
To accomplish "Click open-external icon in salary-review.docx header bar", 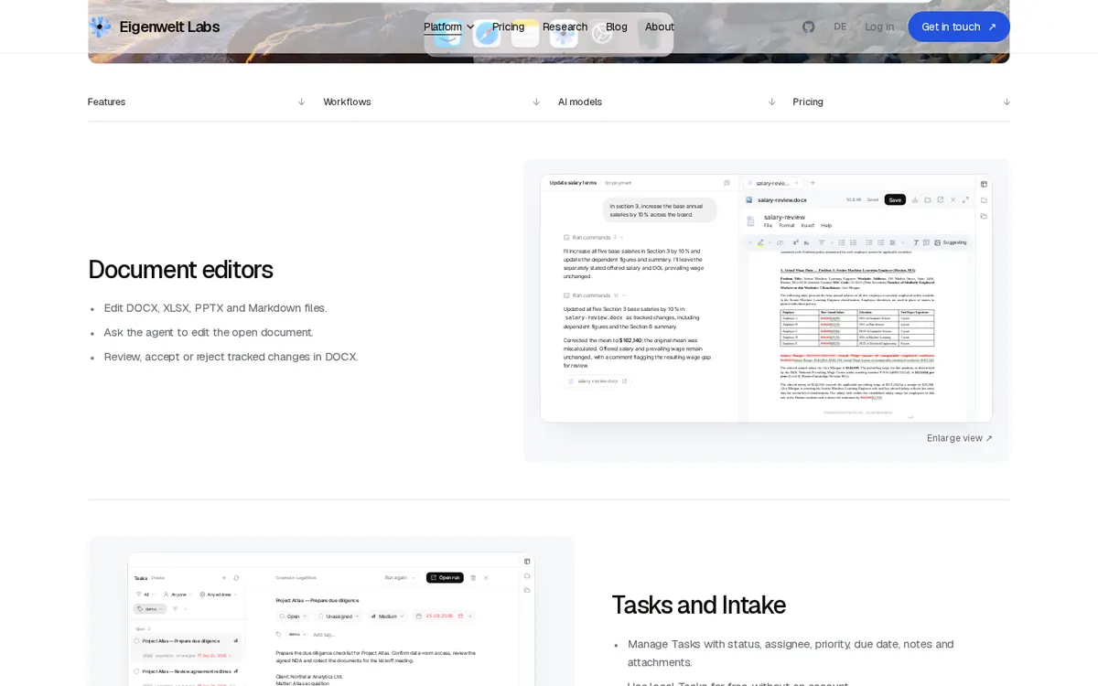I will 941,199.
